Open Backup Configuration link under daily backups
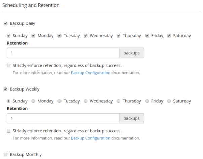Image resolution: width=203 pixels, height=159 pixels. (90, 73)
